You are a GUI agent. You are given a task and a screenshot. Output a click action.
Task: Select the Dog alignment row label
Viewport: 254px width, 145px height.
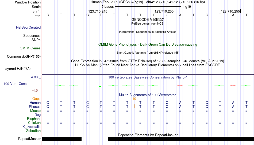tap(37, 115)
